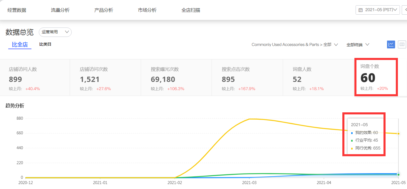
Task: Select the 店铺访问人数 metric card
Action: click(35, 78)
